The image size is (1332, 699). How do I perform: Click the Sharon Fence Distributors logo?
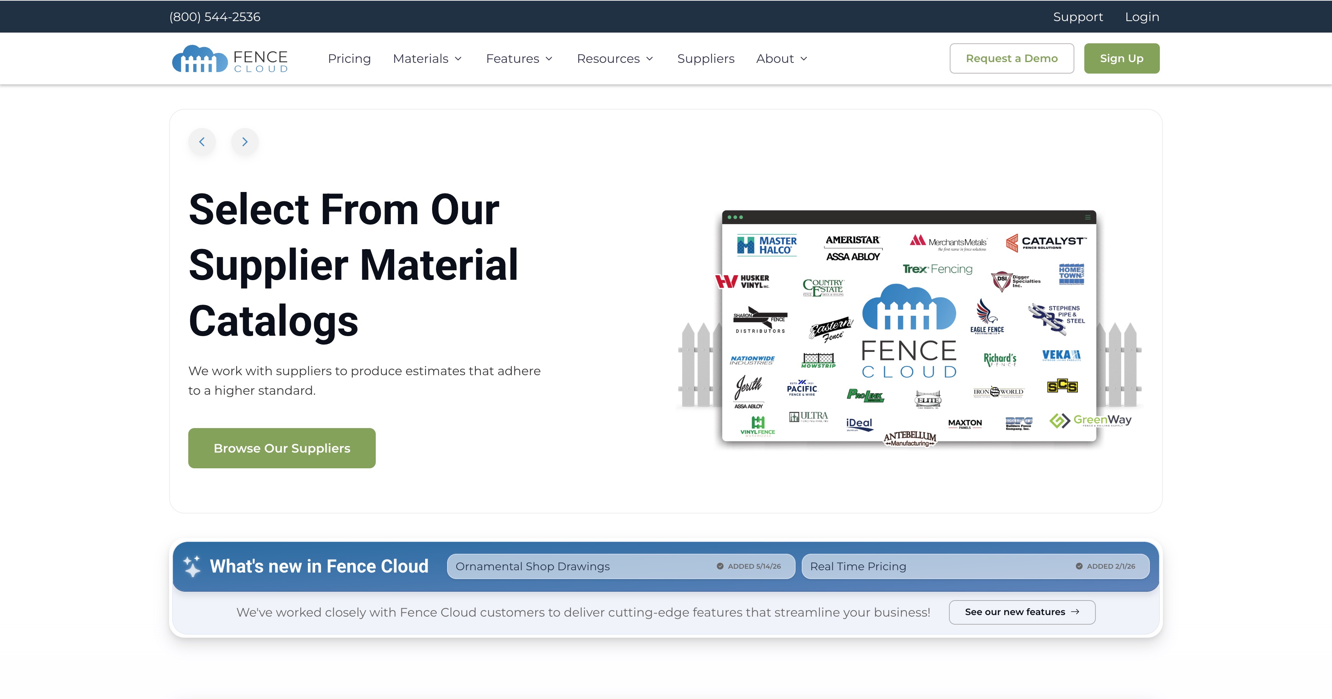[x=760, y=320]
